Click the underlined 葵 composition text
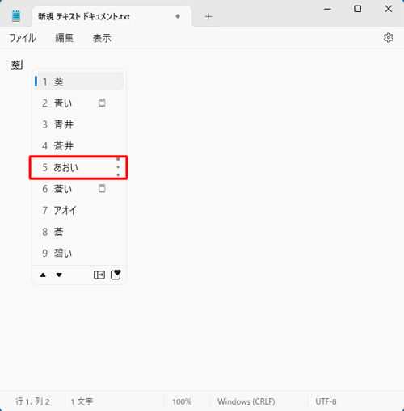 (16, 65)
